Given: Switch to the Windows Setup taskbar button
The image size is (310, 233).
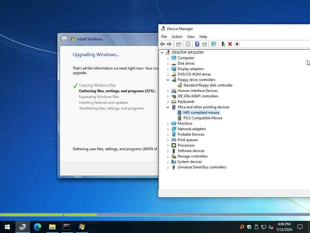Looking at the screenshot, I should pos(82,227).
